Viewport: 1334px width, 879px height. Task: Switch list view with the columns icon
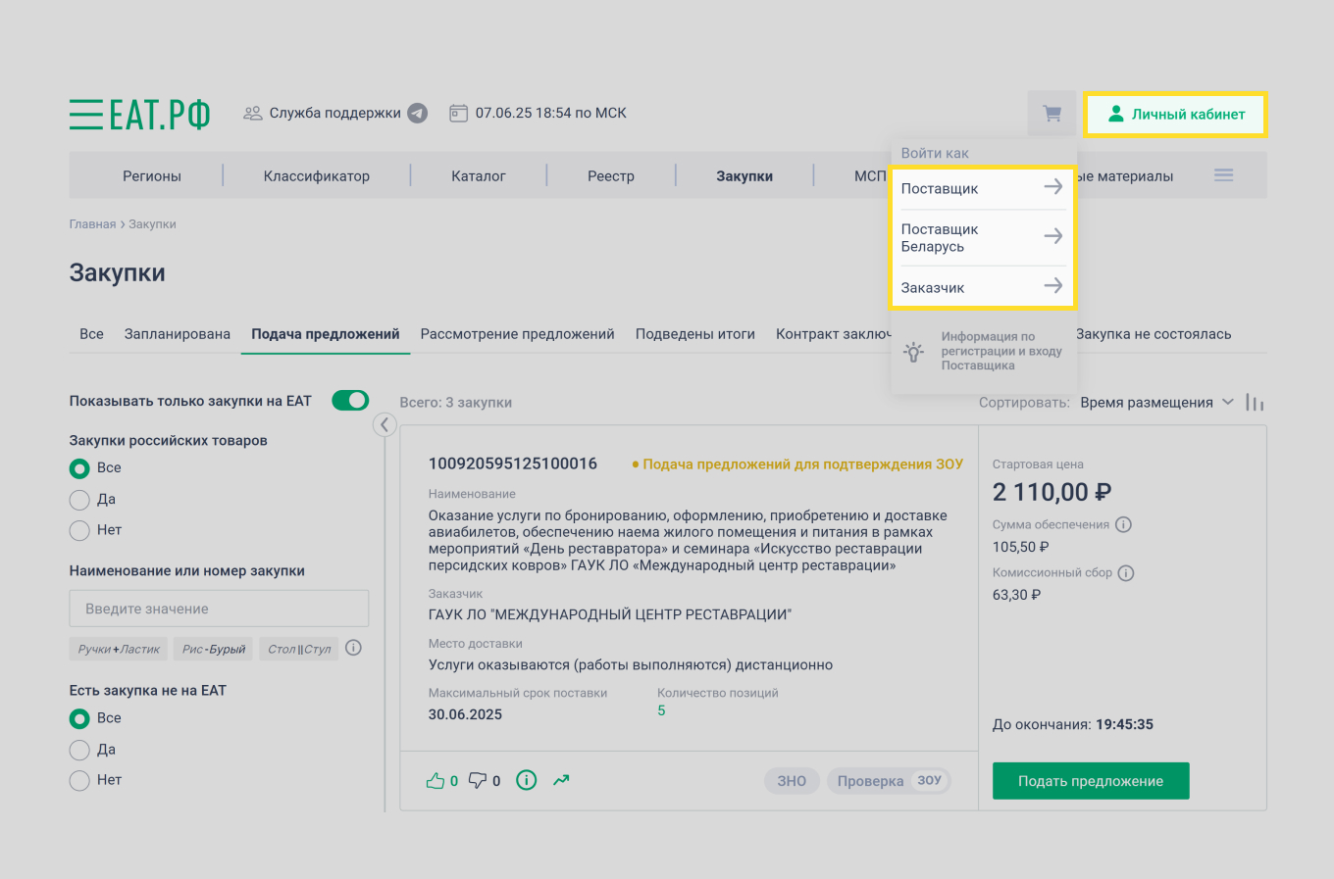coord(1255,402)
